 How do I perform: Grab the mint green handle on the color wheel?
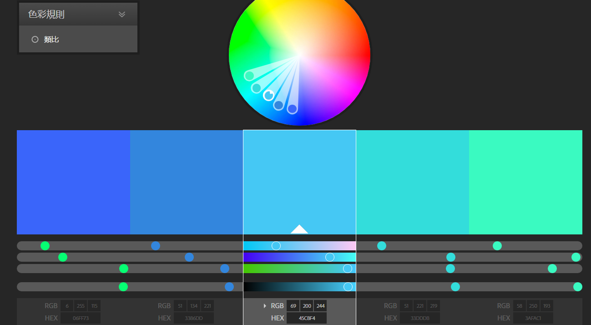click(x=249, y=76)
